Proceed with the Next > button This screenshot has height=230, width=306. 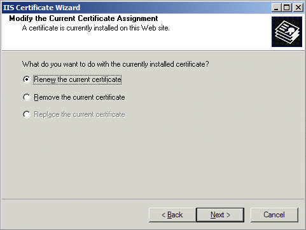point(220,215)
